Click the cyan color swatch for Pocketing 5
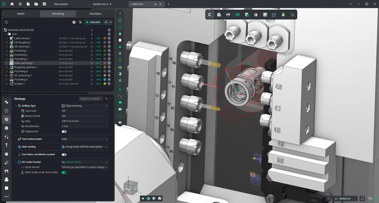Image resolution: width=379 pixels, height=203 pixels. click(105, 80)
